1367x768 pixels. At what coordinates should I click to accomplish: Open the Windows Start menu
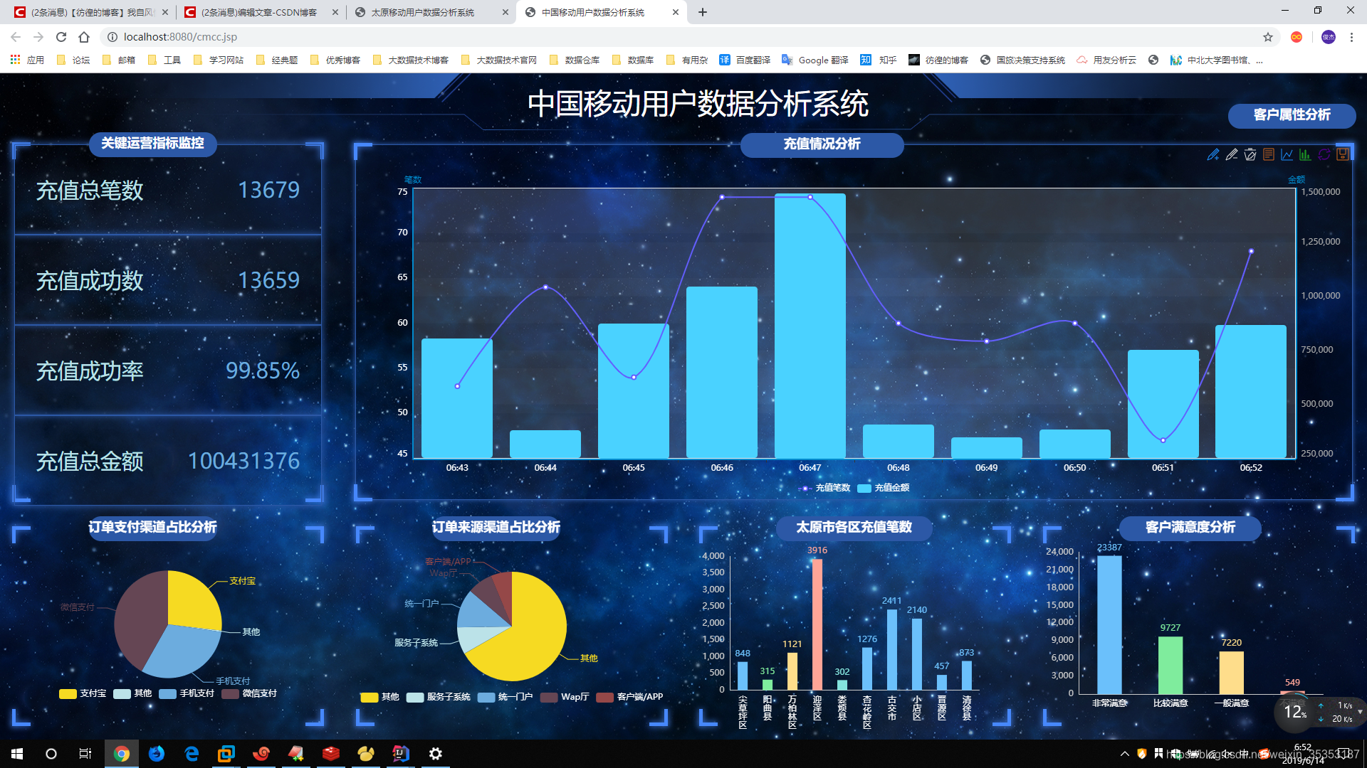pyautogui.click(x=17, y=754)
